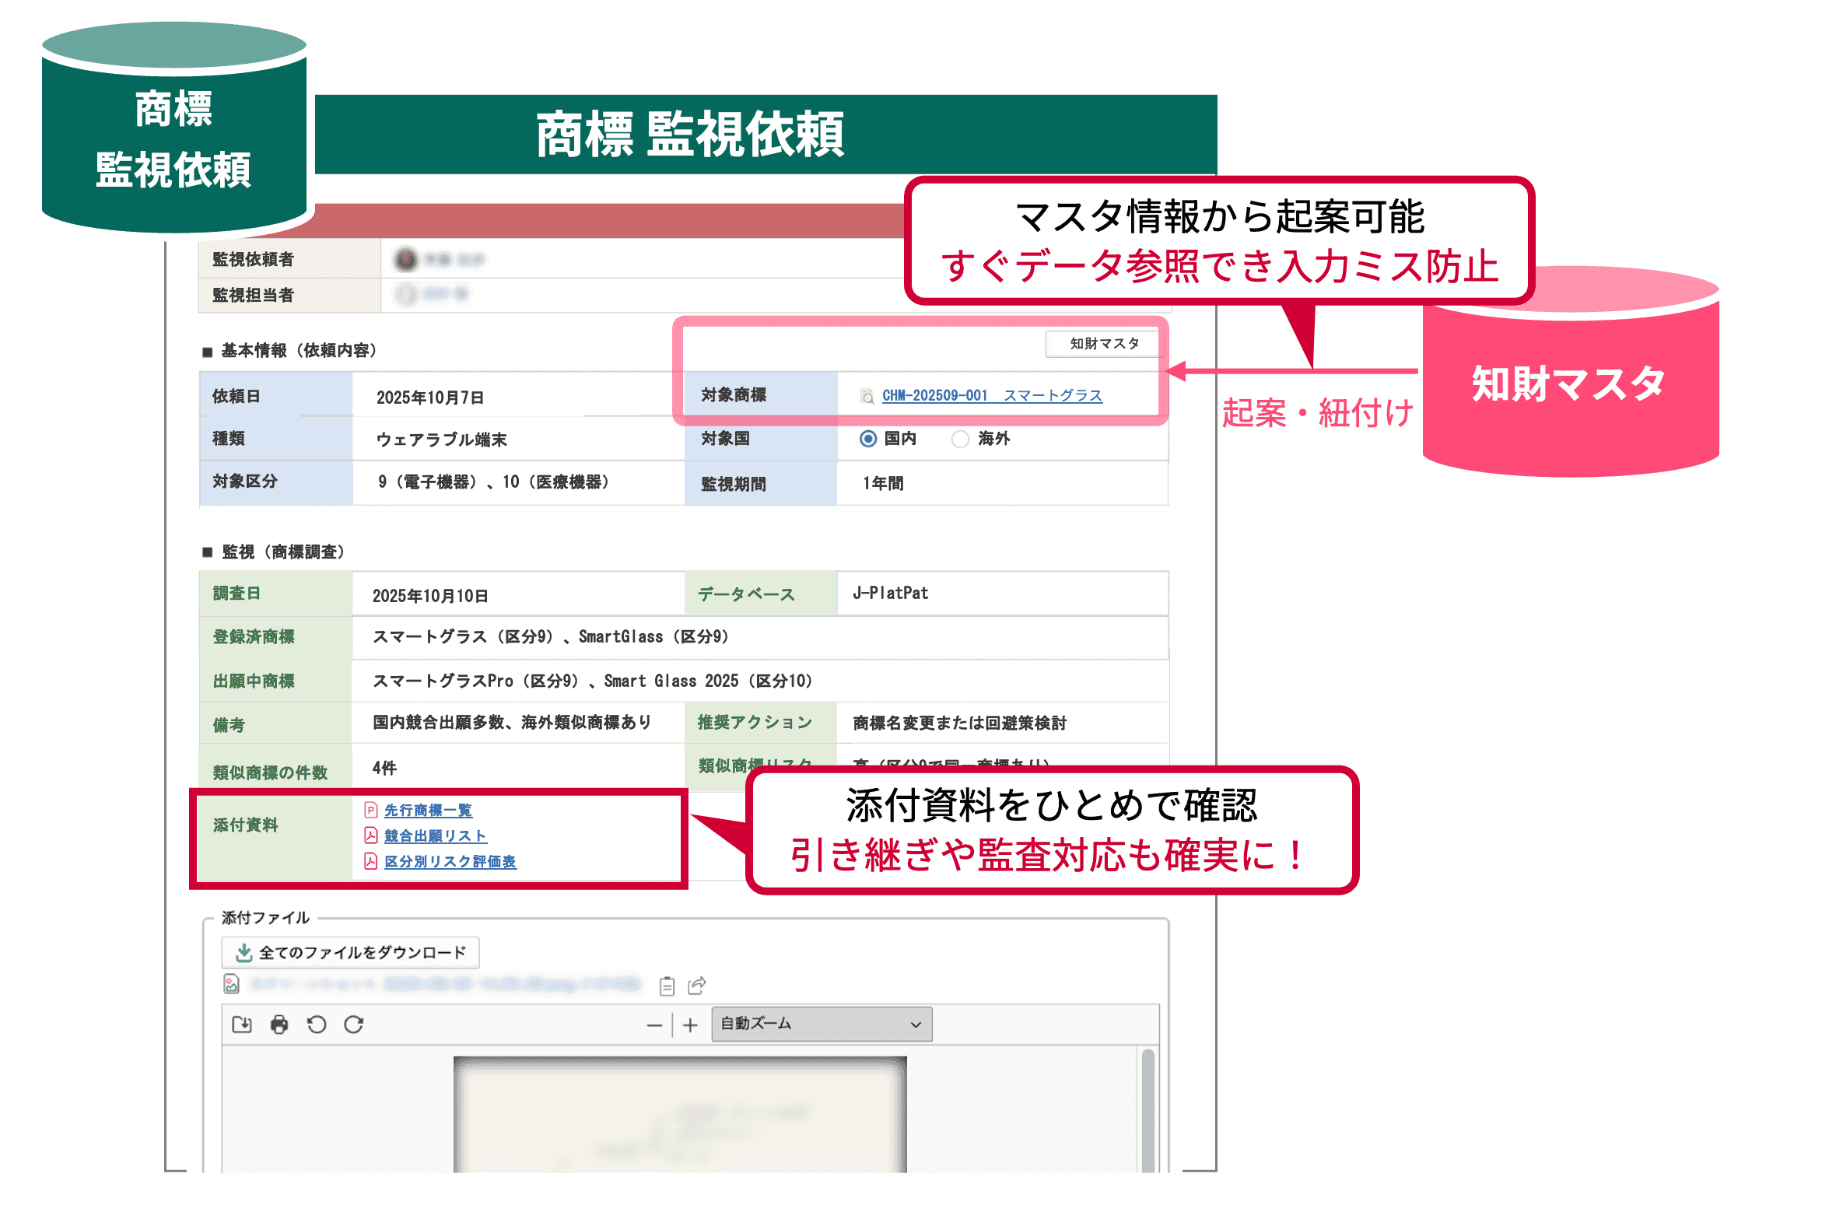The image size is (1836, 1205).
Task: Click the print icon in the viewer toolbar
Action: (279, 1025)
